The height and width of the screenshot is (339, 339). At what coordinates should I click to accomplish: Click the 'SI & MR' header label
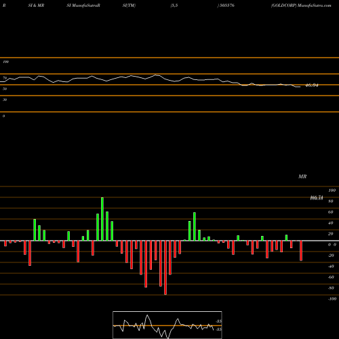pos(36,5)
